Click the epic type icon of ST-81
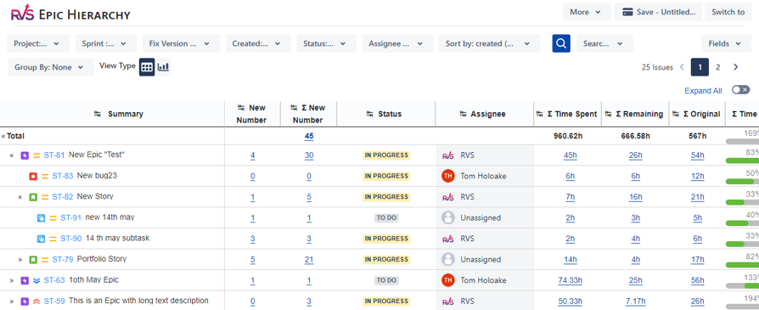The width and height of the screenshot is (759, 310). [25, 155]
